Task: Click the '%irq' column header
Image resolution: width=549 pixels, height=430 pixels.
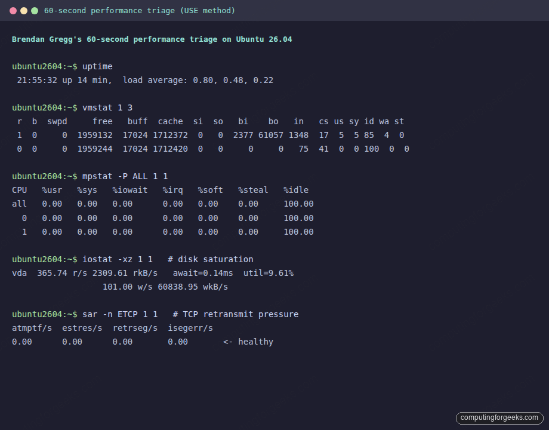Action: coord(172,191)
